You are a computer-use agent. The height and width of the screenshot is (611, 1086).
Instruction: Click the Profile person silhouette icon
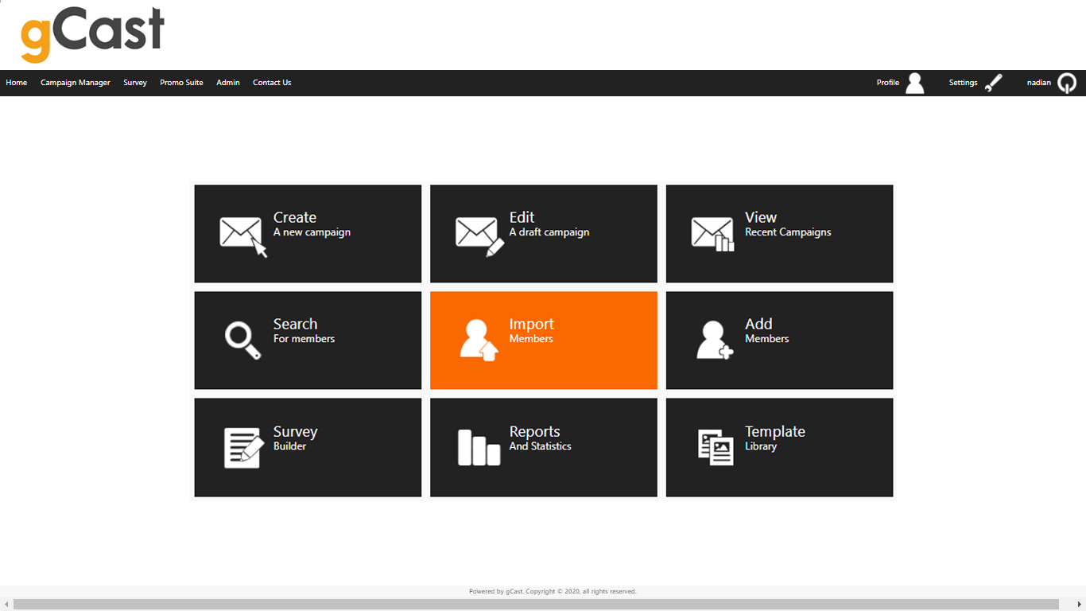tap(914, 83)
